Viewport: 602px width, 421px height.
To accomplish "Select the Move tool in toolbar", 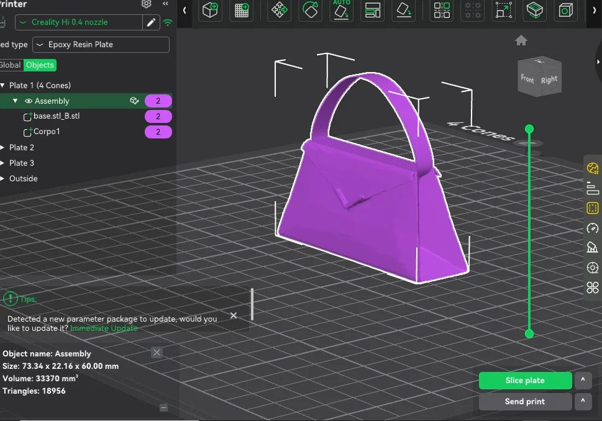I will [x=280, y=11].
